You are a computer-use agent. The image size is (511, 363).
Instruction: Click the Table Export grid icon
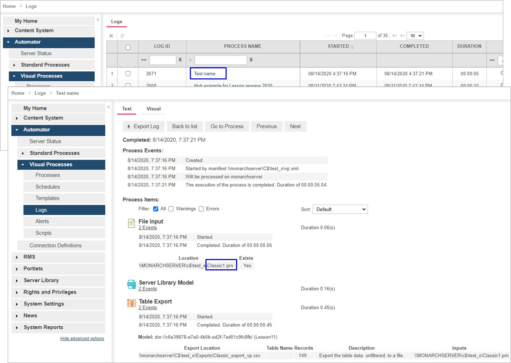click(131, 303)
